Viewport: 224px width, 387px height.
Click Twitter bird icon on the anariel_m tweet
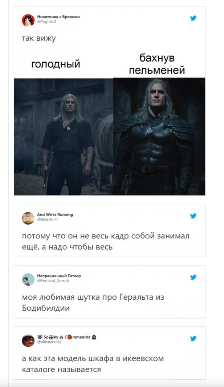pos(193,216)
